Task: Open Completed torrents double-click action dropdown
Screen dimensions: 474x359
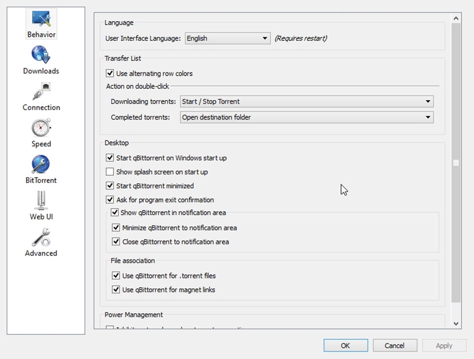Action: [x=307, y=117]
